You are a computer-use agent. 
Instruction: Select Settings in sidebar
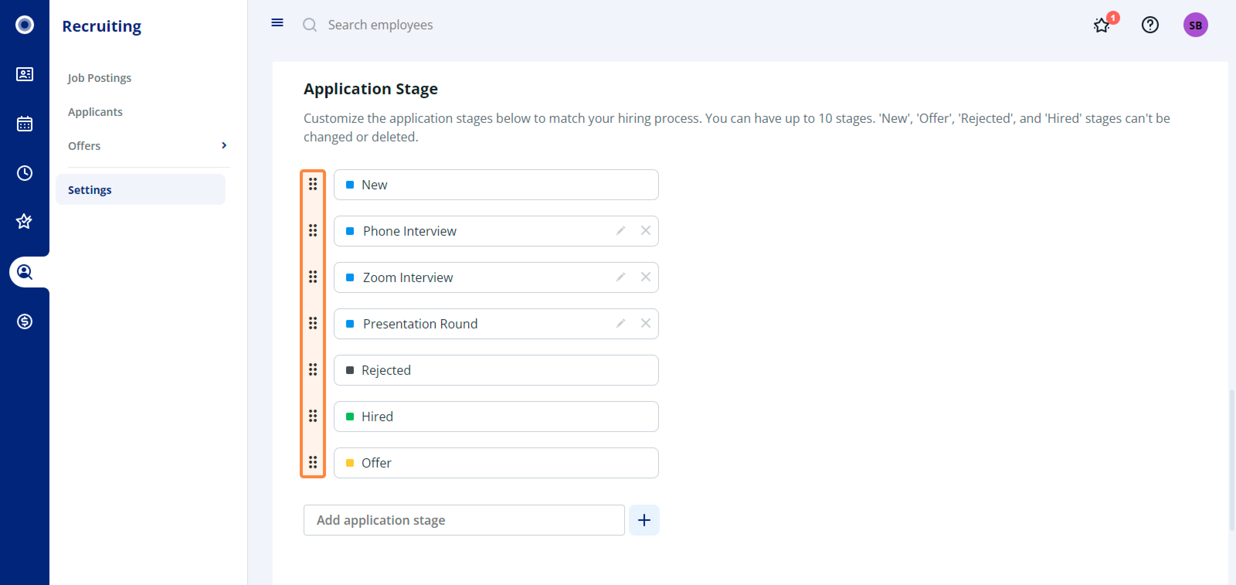pos(141,190)
